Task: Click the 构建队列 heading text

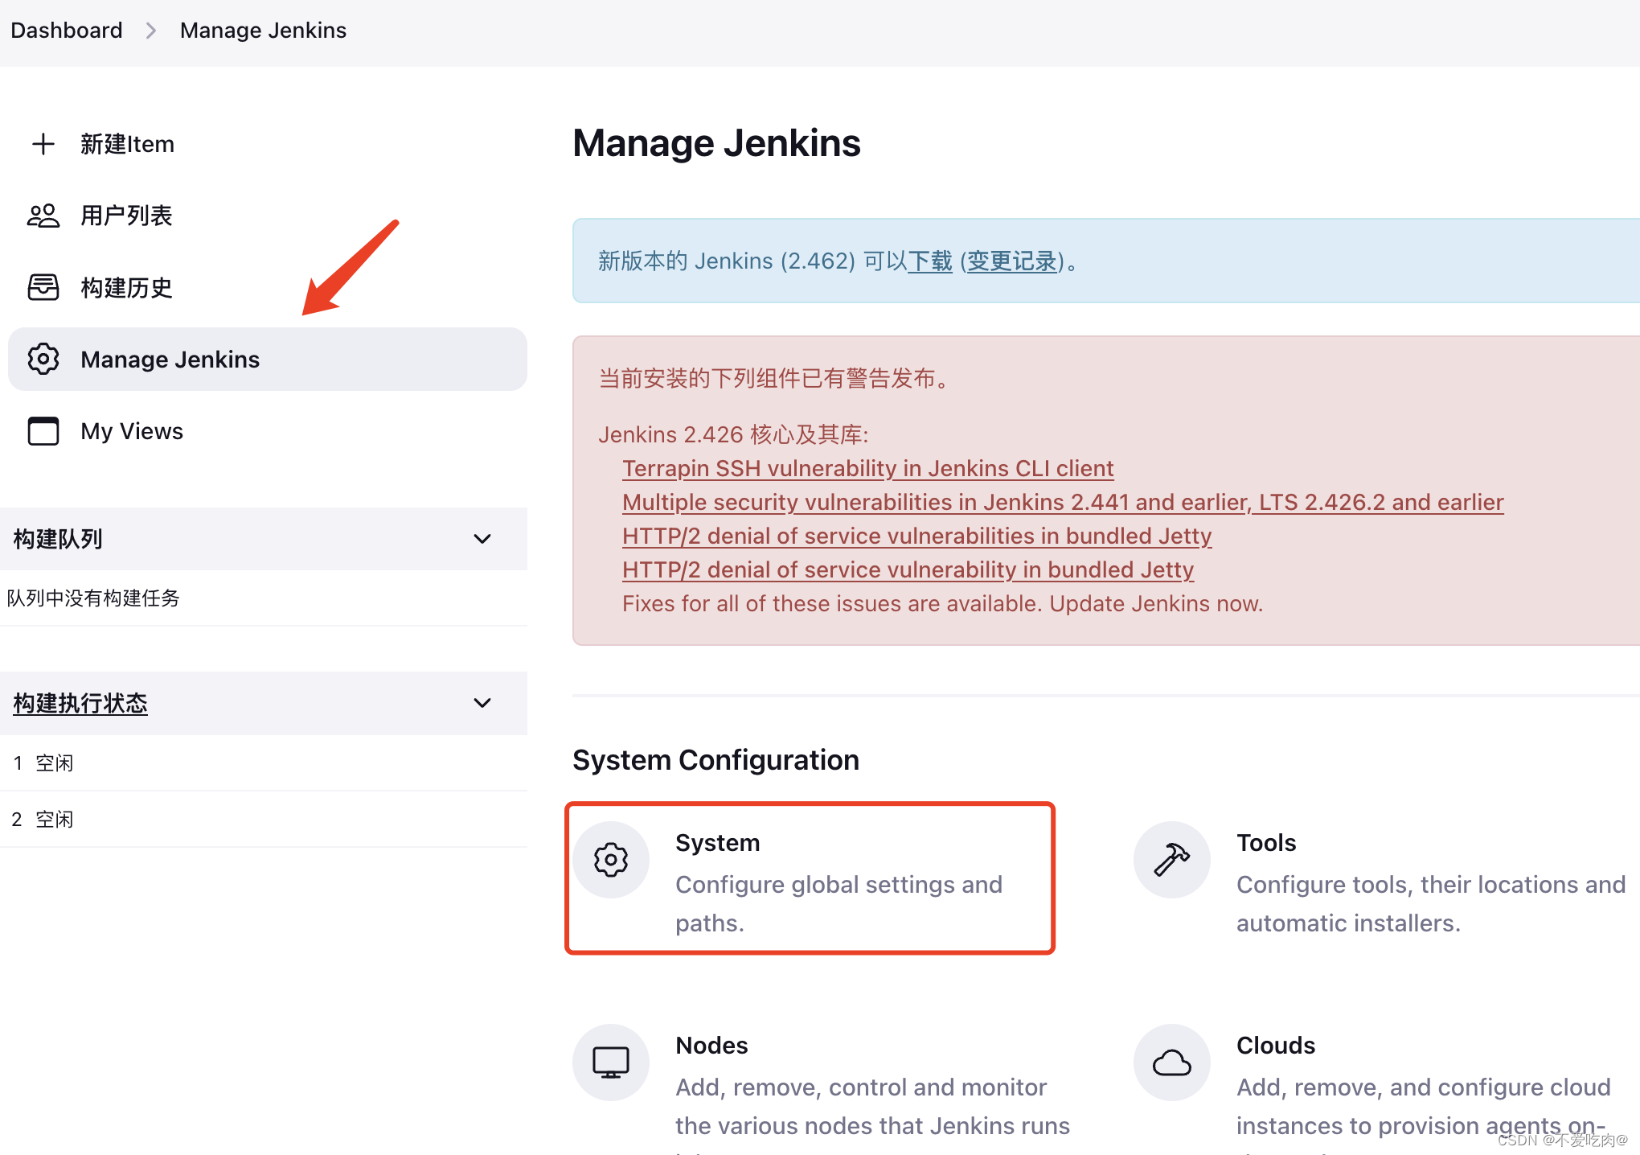Action: tap(58, 539)
